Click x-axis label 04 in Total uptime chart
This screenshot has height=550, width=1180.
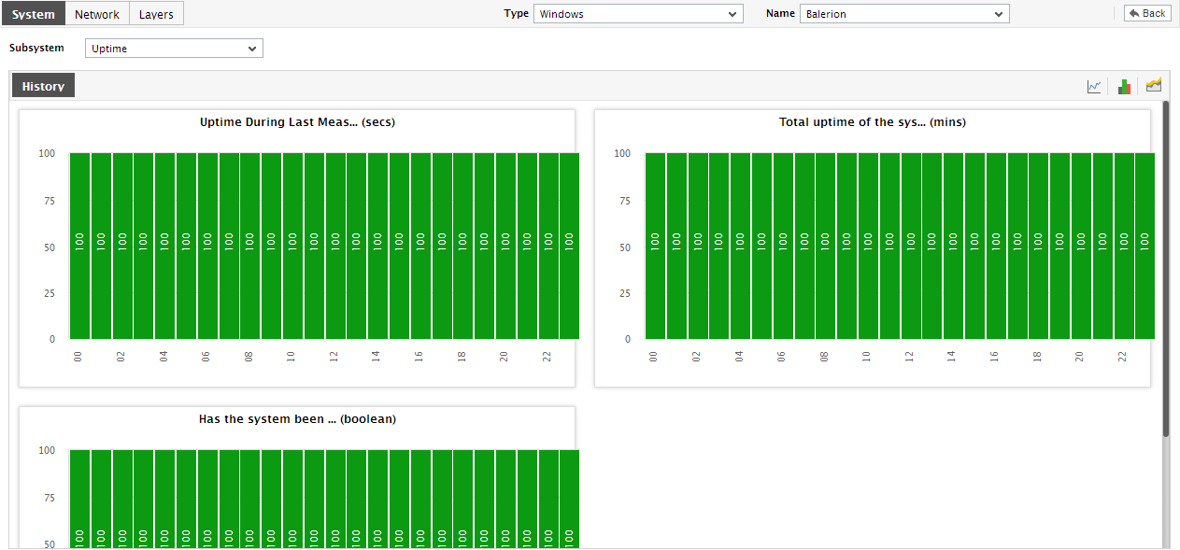[x=739, y=357]
